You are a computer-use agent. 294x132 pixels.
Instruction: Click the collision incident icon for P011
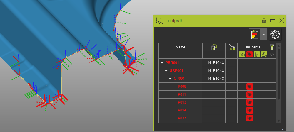pos(250,94)
